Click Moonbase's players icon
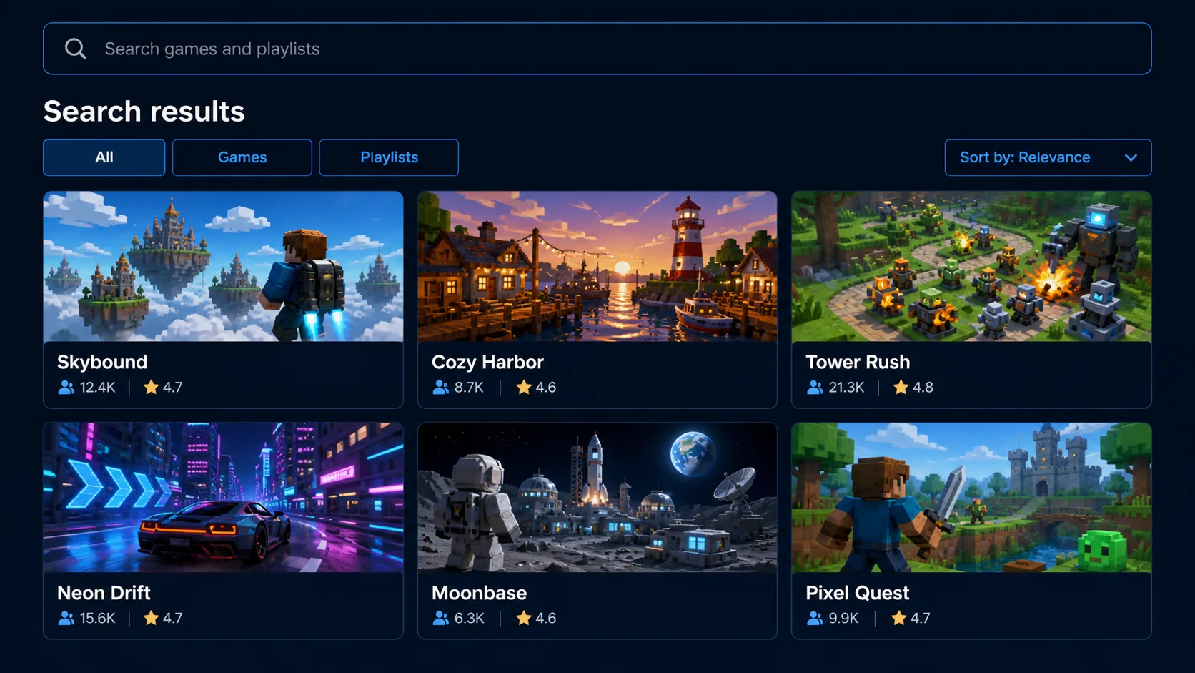Viewport: 1195px width, 673px height. click(x=440, y=618)
